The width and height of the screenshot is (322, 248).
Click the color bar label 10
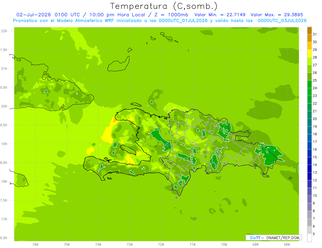[x=315, y=196]
